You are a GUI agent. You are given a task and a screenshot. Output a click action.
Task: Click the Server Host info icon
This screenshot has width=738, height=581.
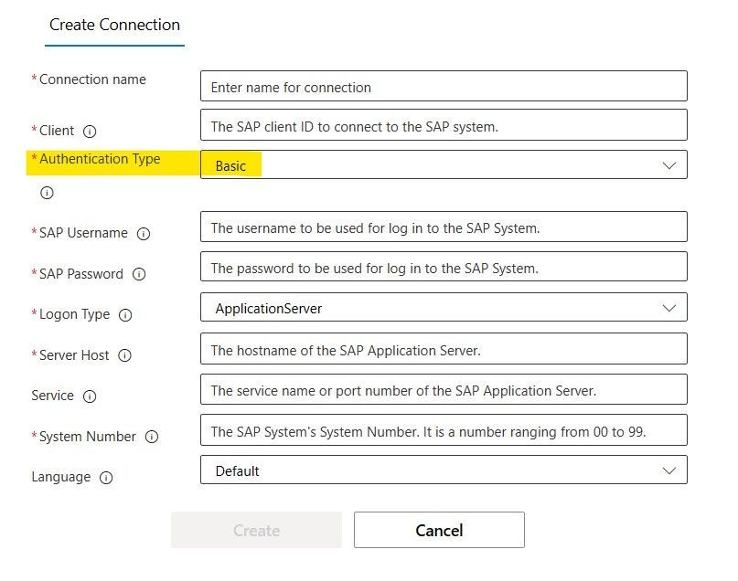pyautogui.click(x=124, y=355)
